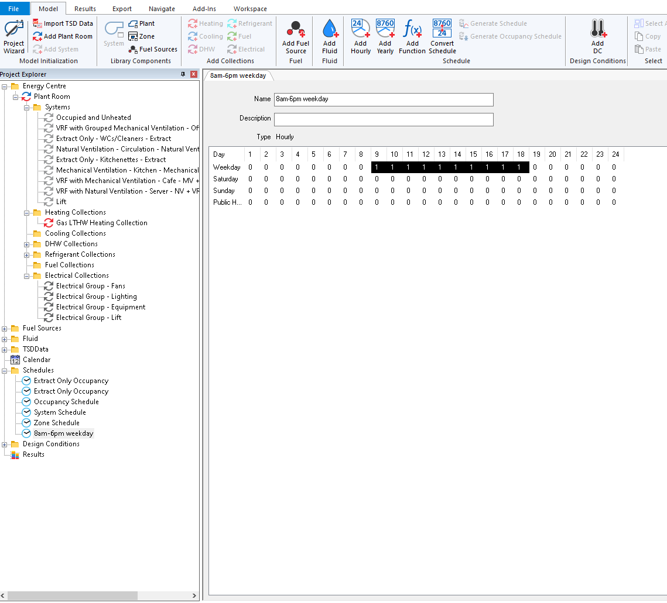667x603 pixels.
Task: Click the Project Explorer horizontal scrollbar thumb
Action: [x=72, y=596]
